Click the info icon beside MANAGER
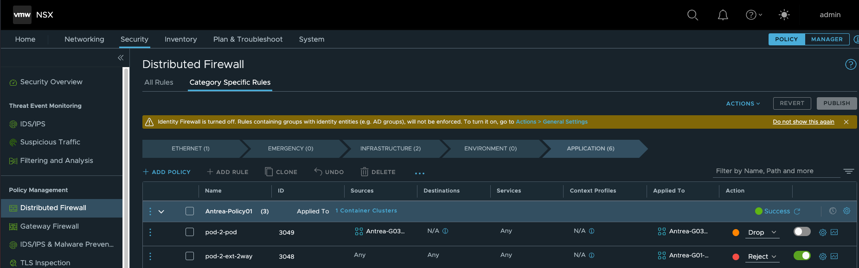 point(856,39)
